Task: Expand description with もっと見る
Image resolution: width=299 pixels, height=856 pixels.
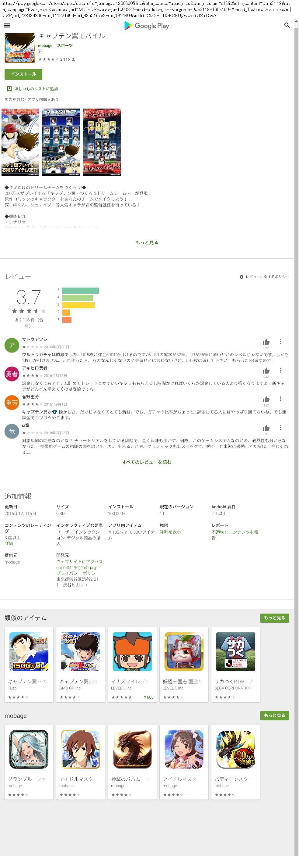Action: click(x=147, y=242)
